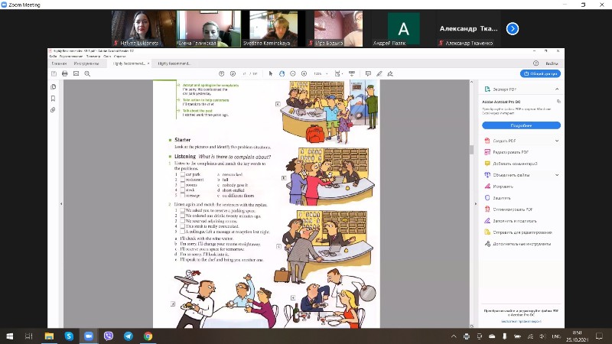Open the Просмотр menu
The height and width of the screenshot is (344, 612).
[93, 57]
